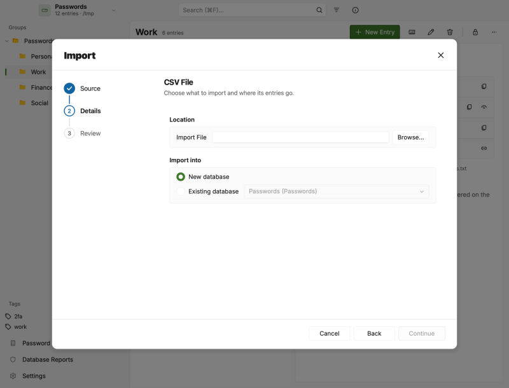Open Settings in sidebar

click(x=28, y=376)
